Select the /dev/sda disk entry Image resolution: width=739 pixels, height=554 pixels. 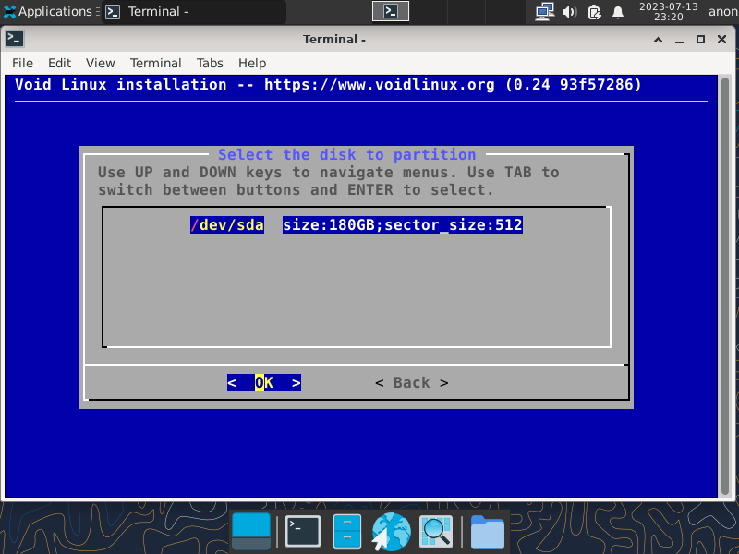227,224
